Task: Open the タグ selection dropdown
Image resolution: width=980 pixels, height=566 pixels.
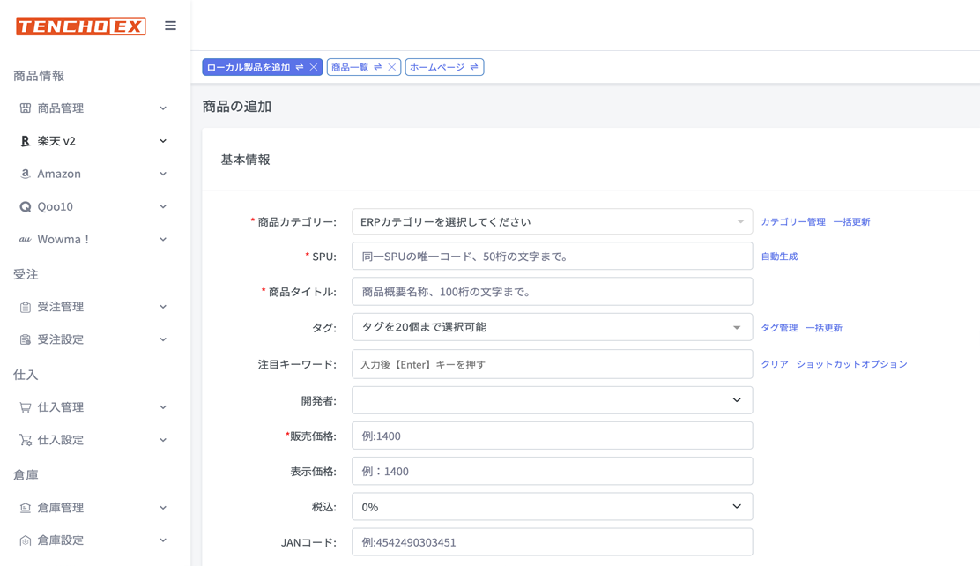Action: [552, 327]
